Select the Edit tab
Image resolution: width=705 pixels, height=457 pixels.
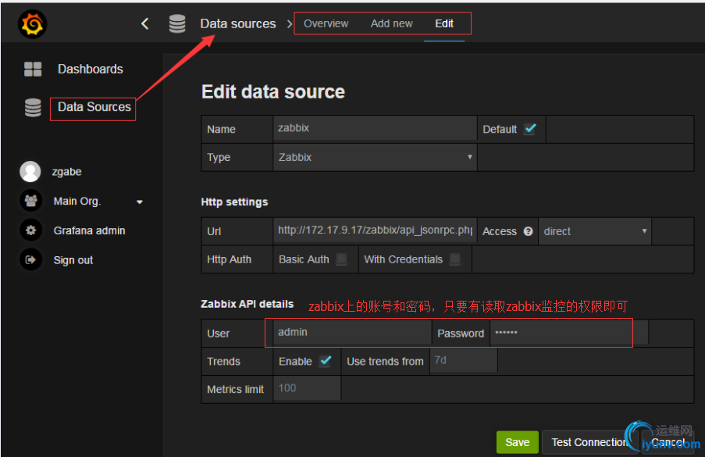(444, 23)
